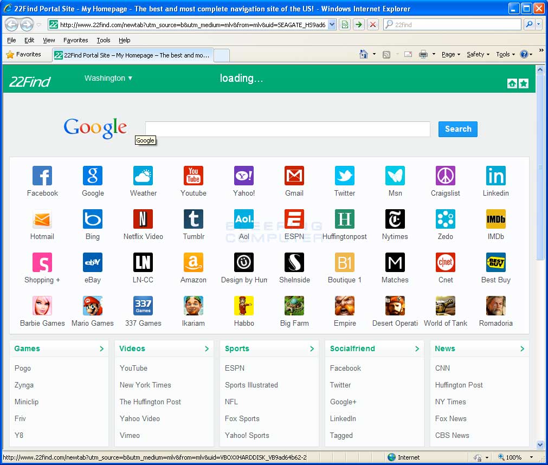This screenshot has height=465, width=548.
Task: Open the Bing shortcut icon
Action: [93, 219]
